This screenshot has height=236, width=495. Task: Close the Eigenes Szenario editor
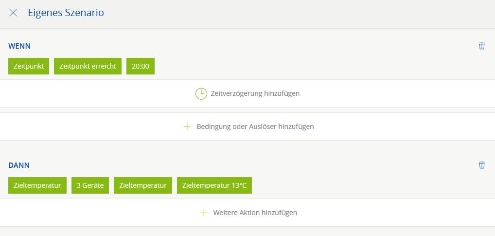tap(13, 13)
